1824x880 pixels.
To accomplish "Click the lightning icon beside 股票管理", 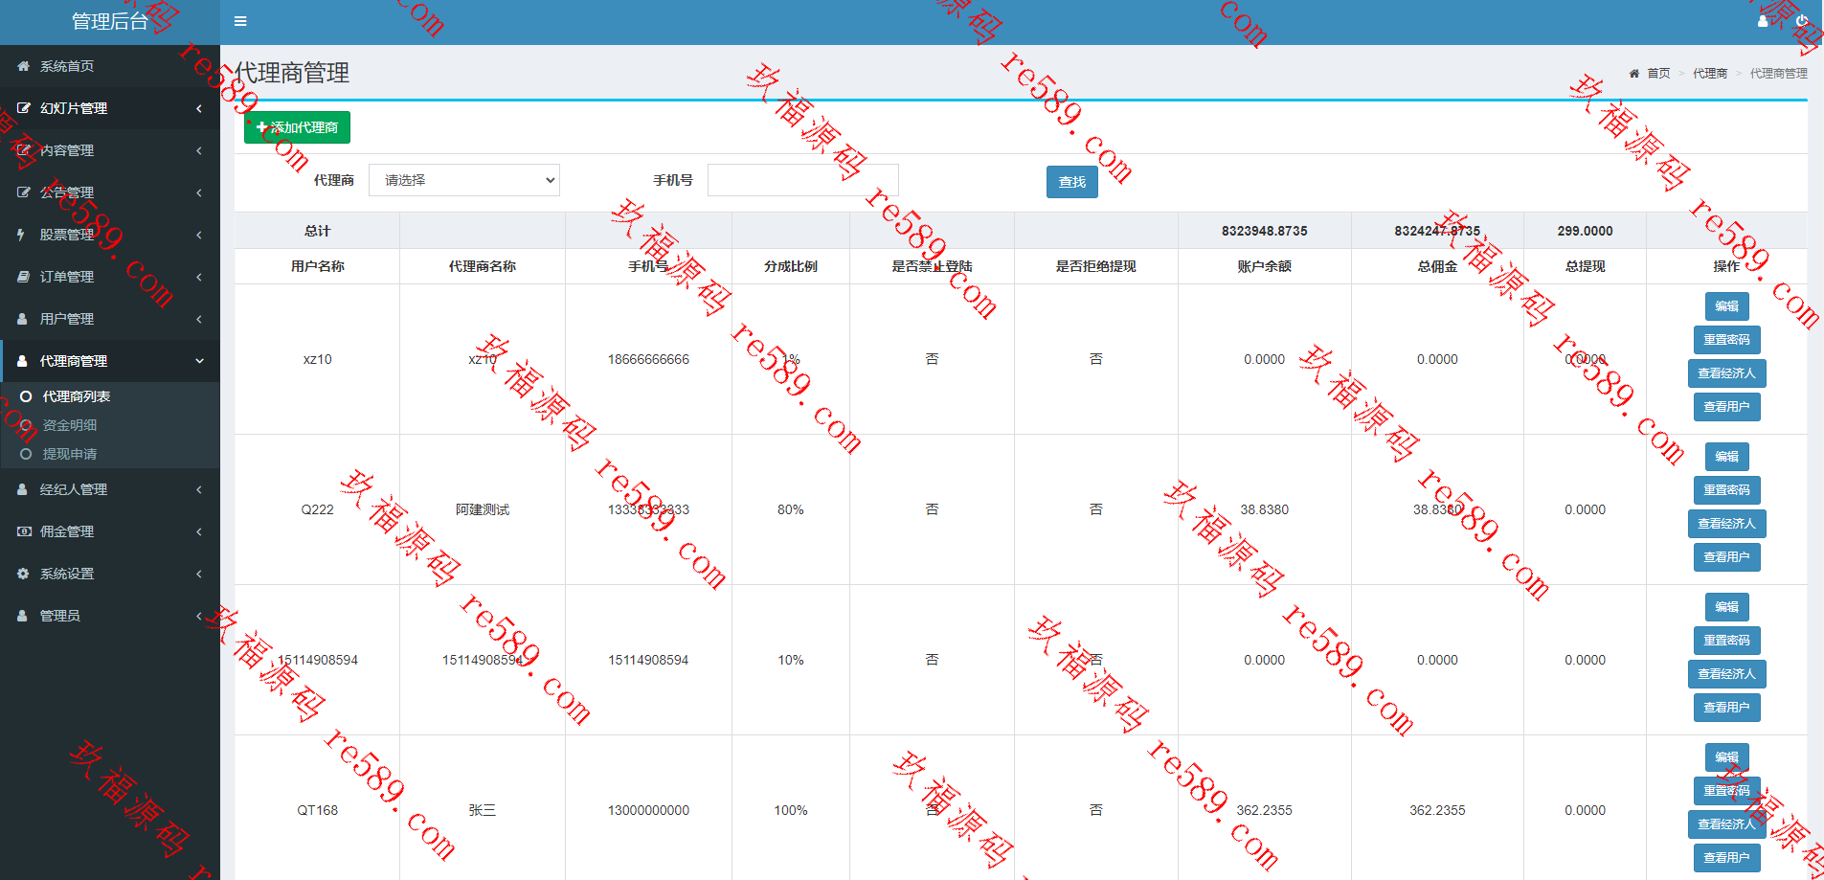I will coord(21,235).
